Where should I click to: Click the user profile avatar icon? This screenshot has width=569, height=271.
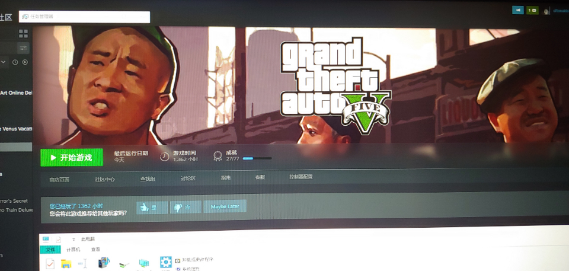[x=546, y=11]
